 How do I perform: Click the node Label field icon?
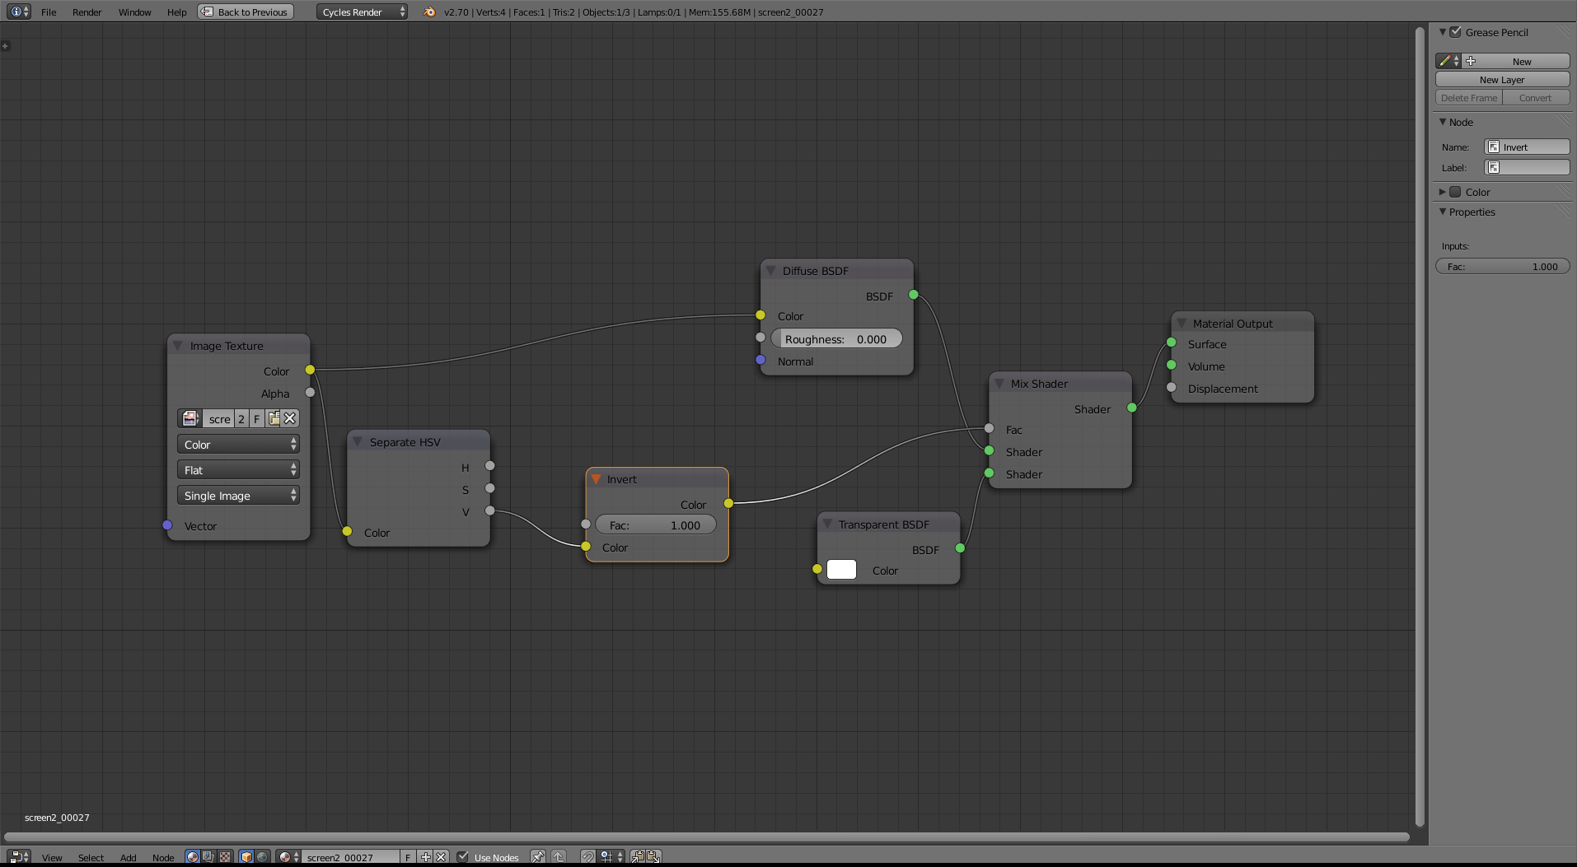click(x=1494, y=168)
